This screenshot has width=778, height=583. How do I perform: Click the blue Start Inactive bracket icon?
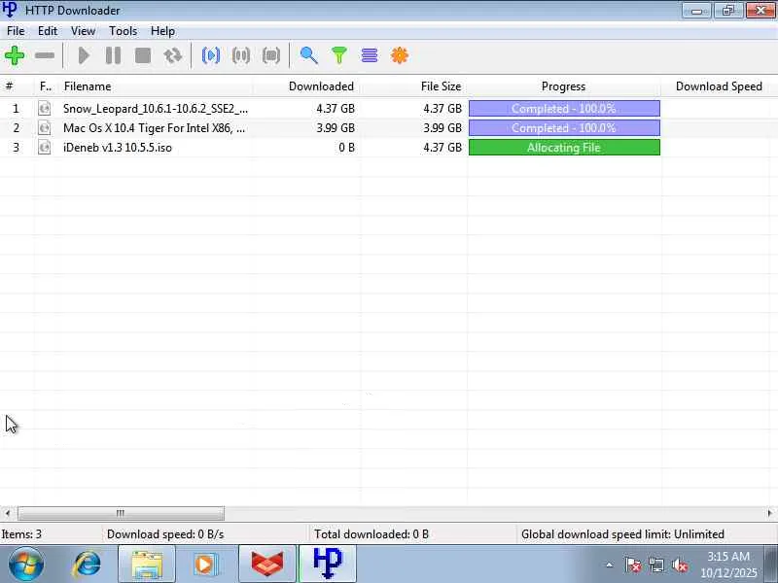211,55
